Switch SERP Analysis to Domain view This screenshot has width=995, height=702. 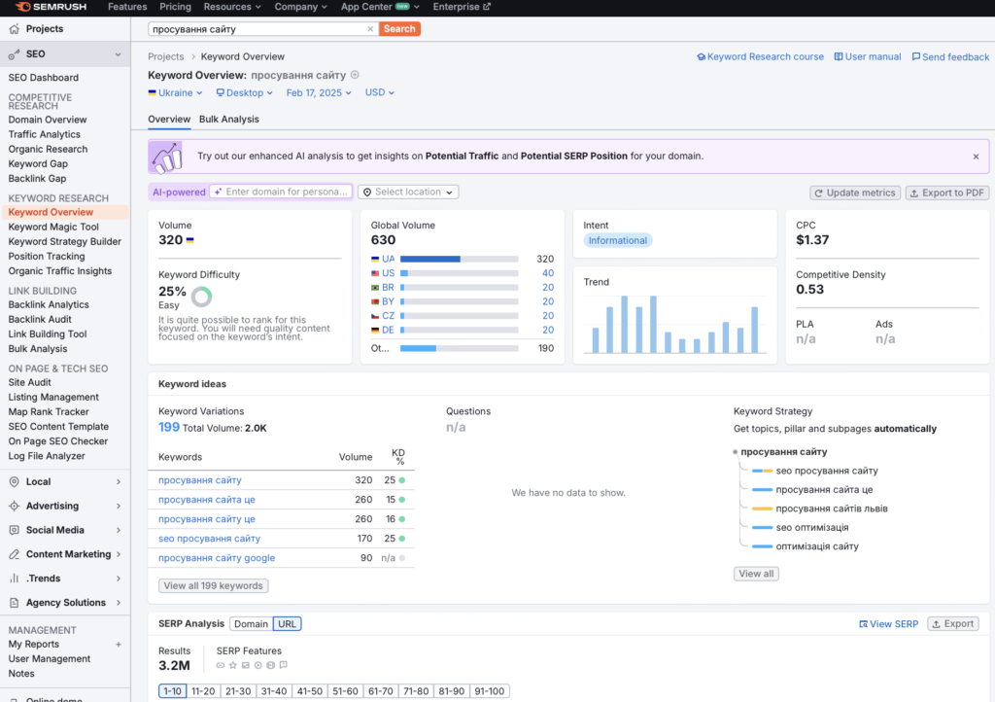(251, 624)
